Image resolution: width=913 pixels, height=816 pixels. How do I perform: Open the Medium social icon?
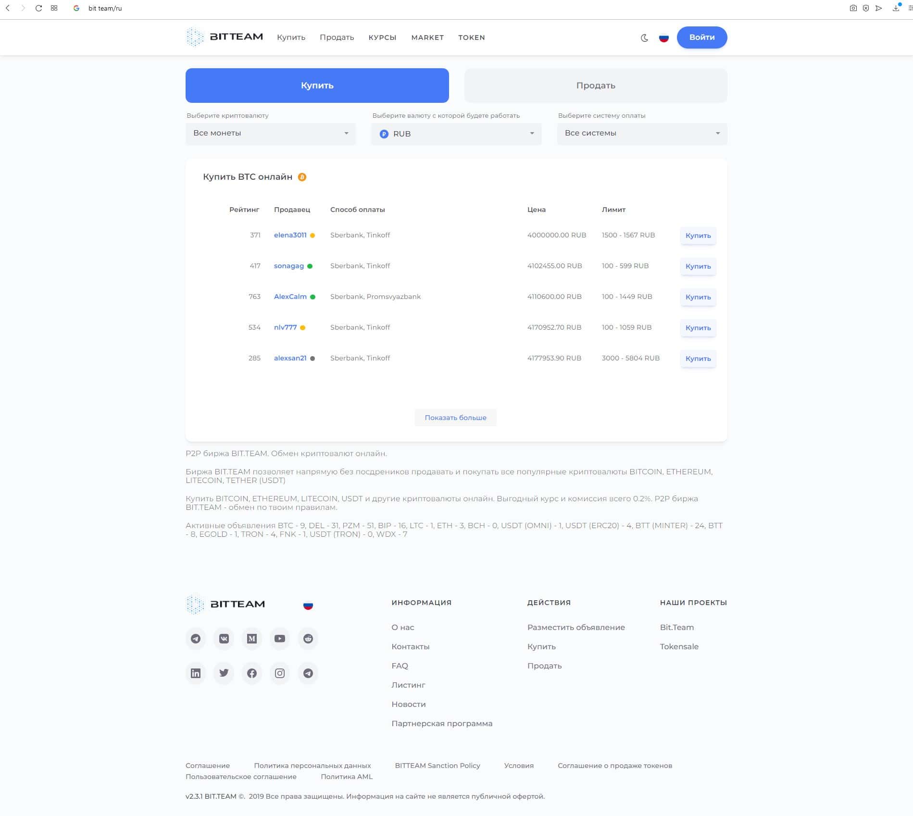point(252,639)
